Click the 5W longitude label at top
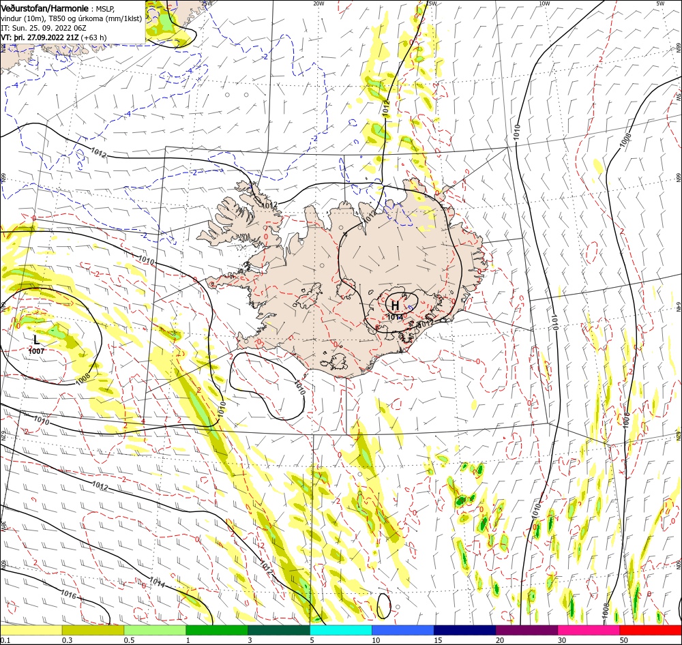This screenshot has height=645, width=682. pos(659,3)
